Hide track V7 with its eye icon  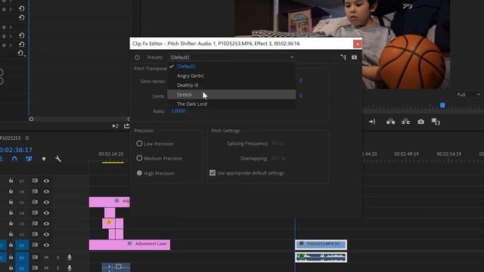point(46,181)
